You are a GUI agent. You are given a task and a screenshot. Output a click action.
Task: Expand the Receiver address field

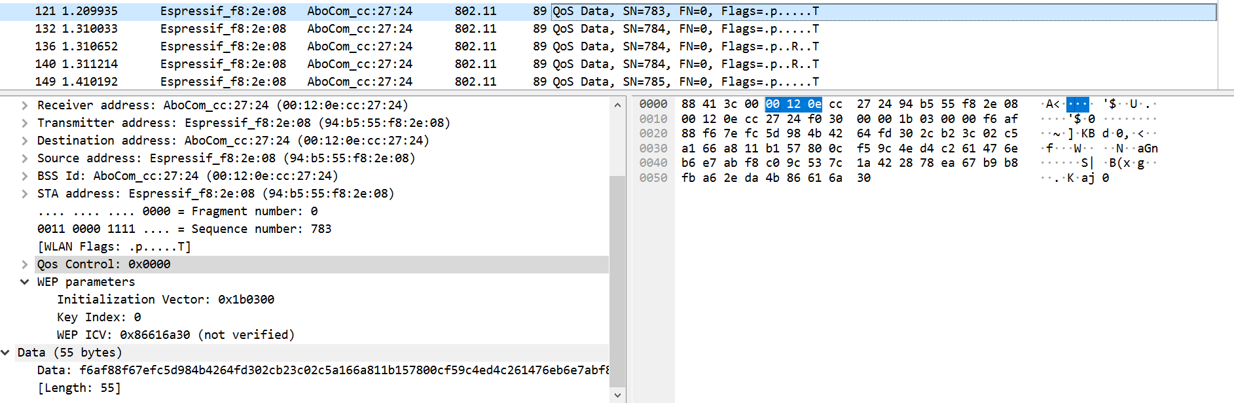24,105
